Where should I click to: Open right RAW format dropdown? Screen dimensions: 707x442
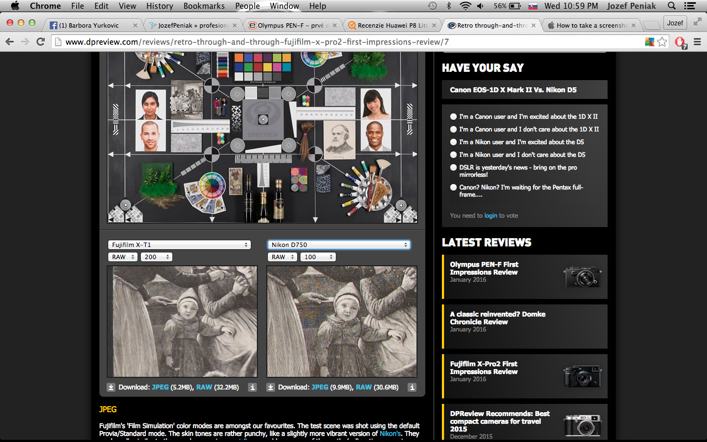(283, 257)
